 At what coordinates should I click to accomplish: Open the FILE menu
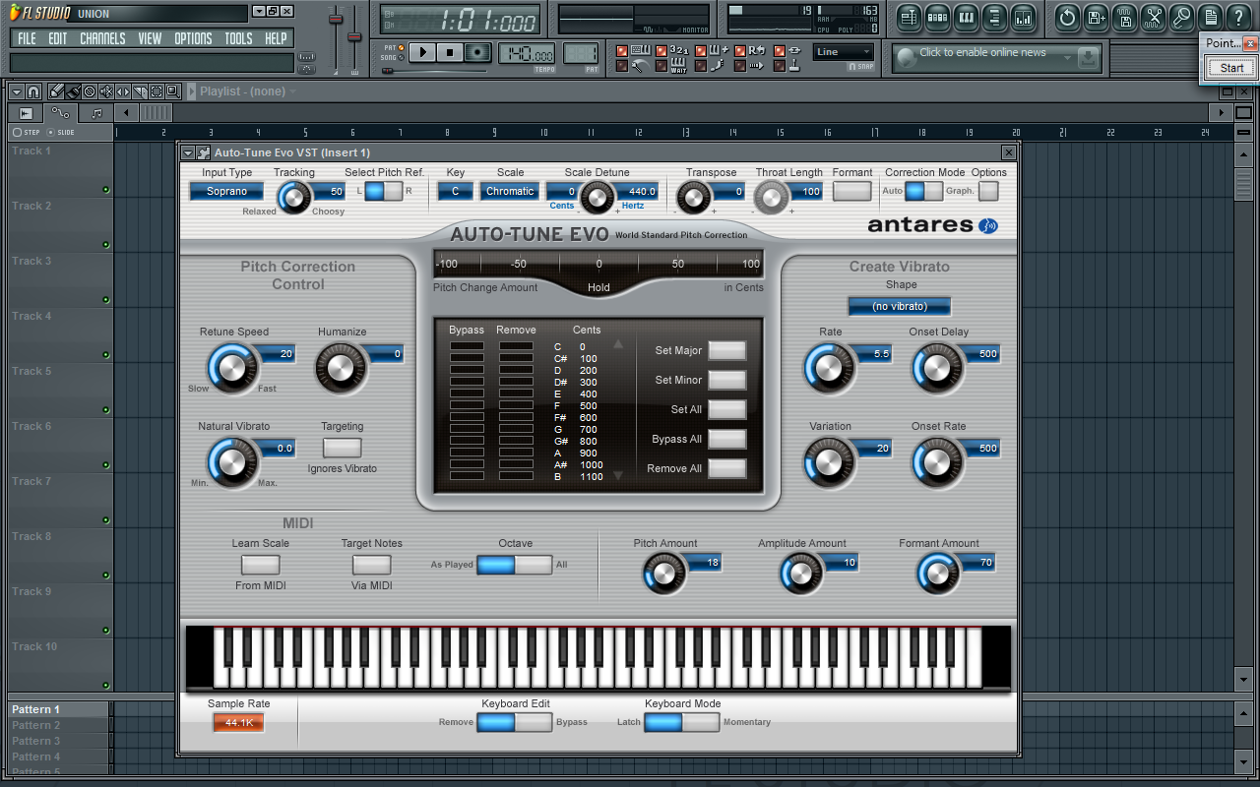coord(27,38)
